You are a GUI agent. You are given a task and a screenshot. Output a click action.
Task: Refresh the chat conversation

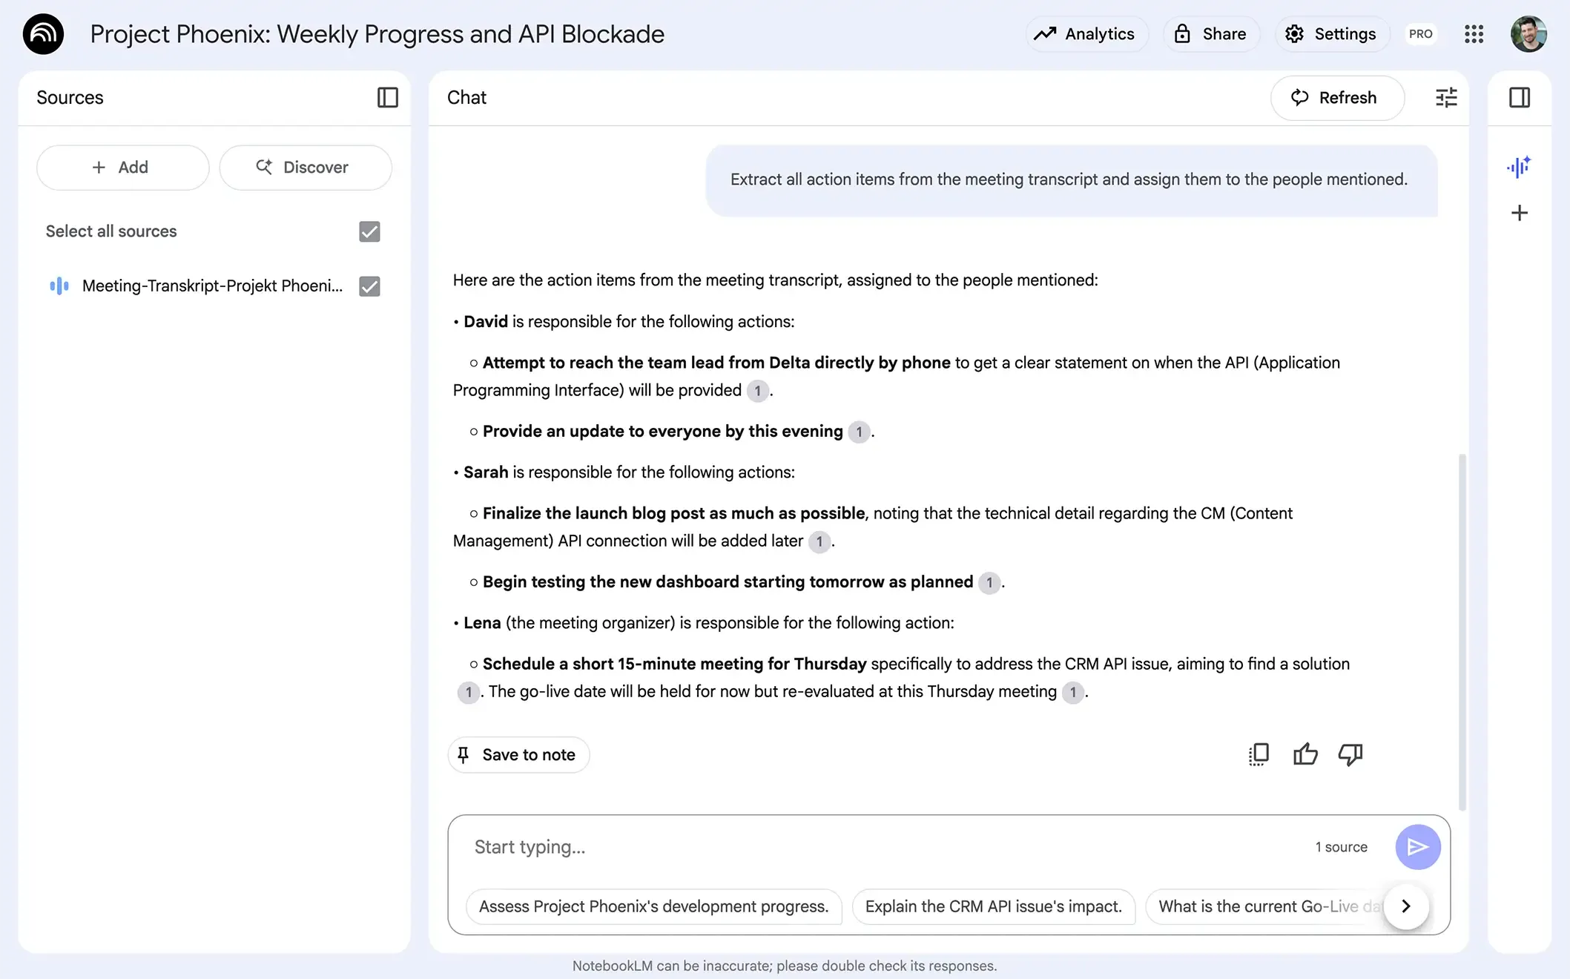point(1337,97)
